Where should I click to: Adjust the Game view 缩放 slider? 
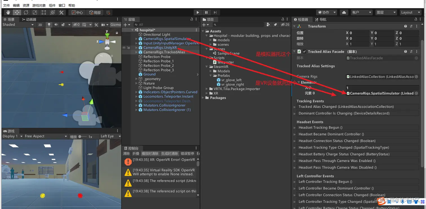(x=82, y=137)
